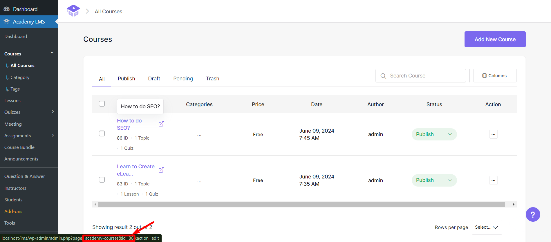Open external link icon for Learn to Create eLea

161,170
